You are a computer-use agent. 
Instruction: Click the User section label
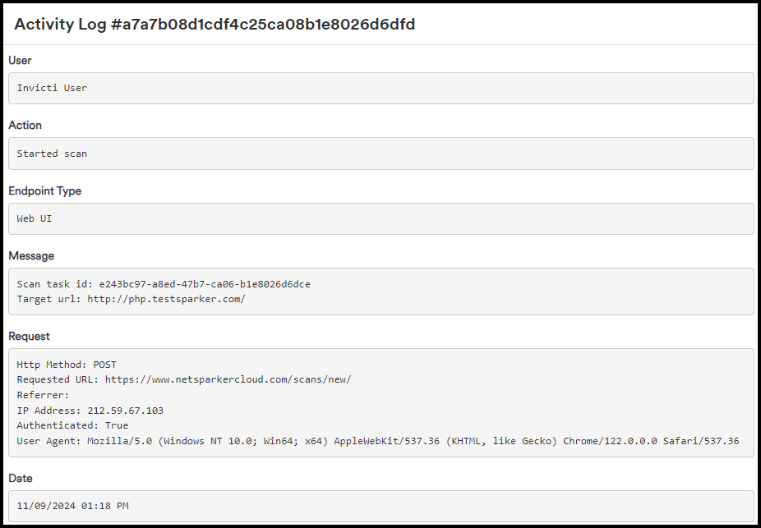19,60
